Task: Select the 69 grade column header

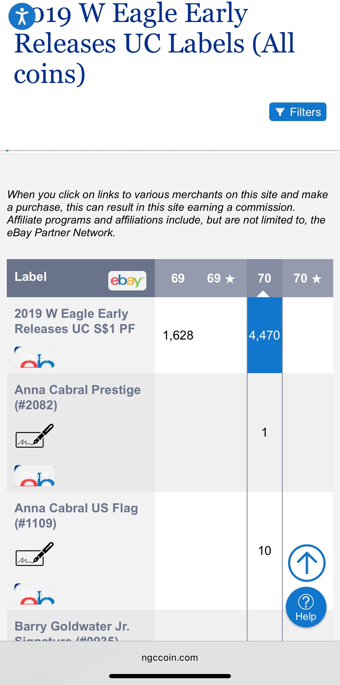Action: (x=178, y=278)
